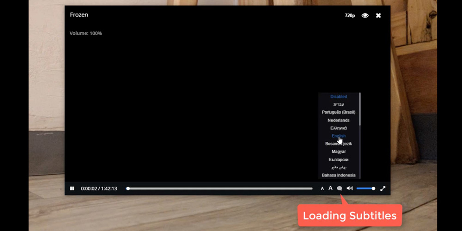Select Português (Brasil) subtitles

pyautogui.click(x=339, y=112)
